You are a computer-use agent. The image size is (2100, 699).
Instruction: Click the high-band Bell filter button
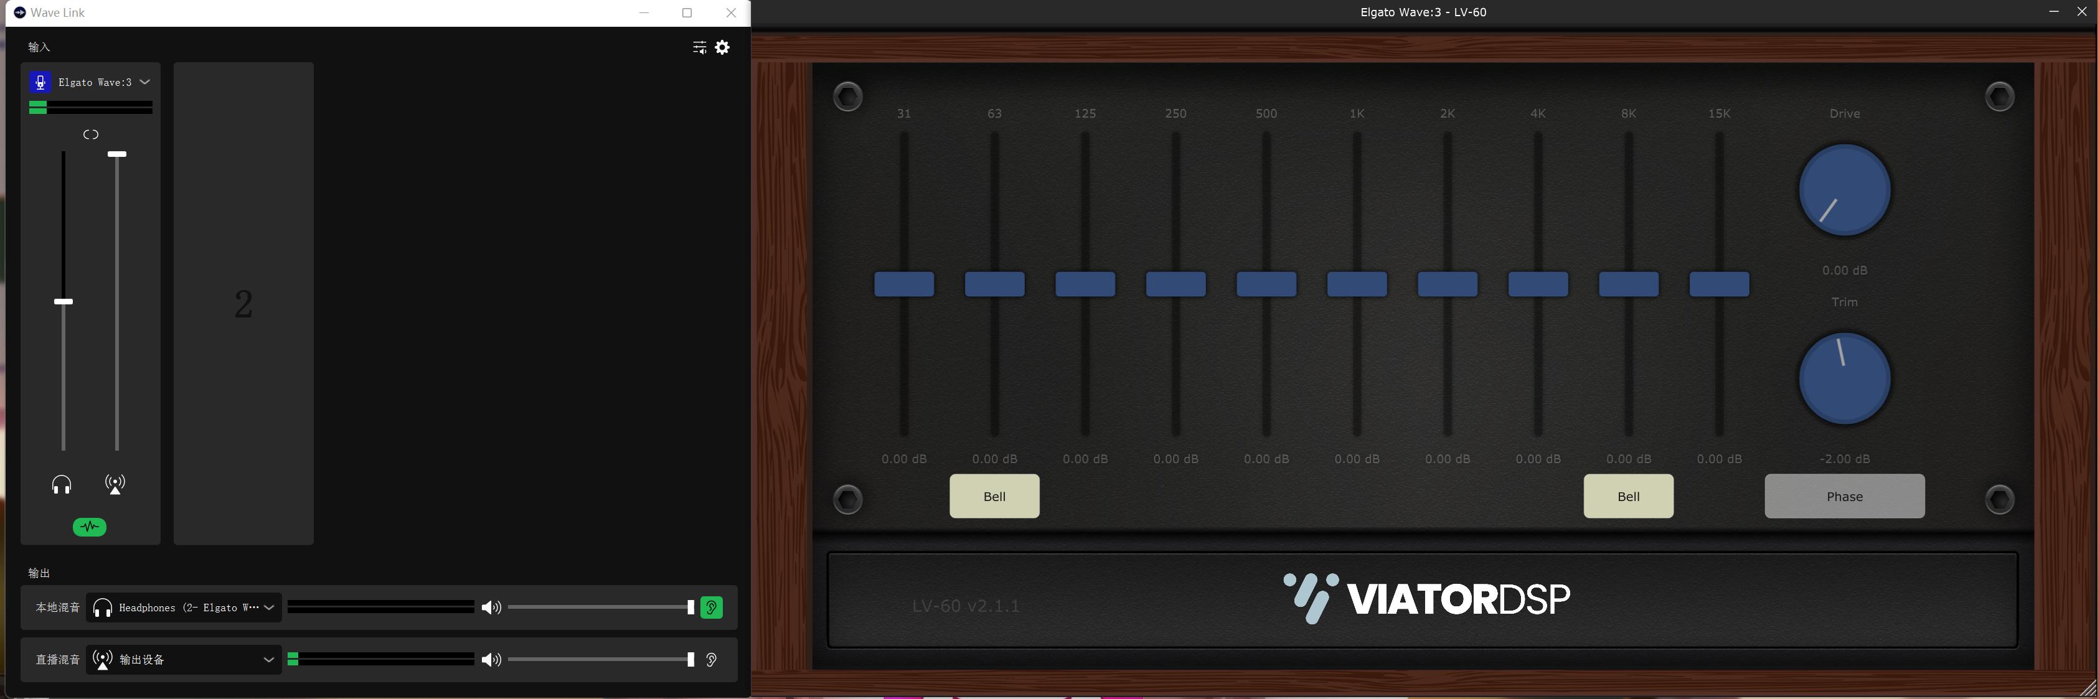point(1628,496)
